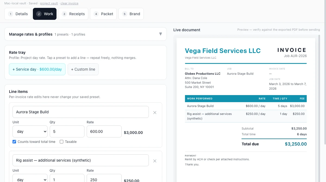Image resolution: width=326 pixels, height=182 pixels.
Task: Switch to the Work tab
Action: pyautogui.click(x=45, y=14)
